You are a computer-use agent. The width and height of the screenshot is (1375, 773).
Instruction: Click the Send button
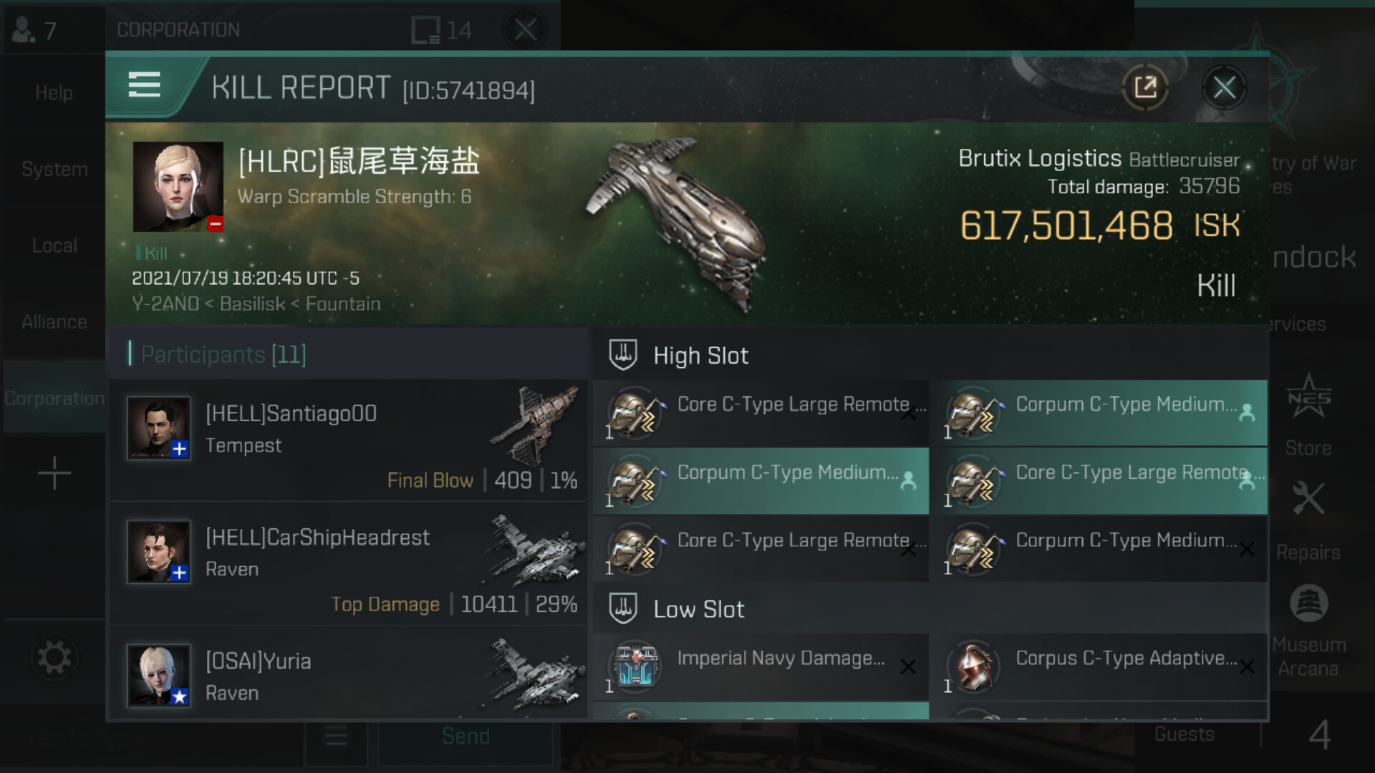465,736
